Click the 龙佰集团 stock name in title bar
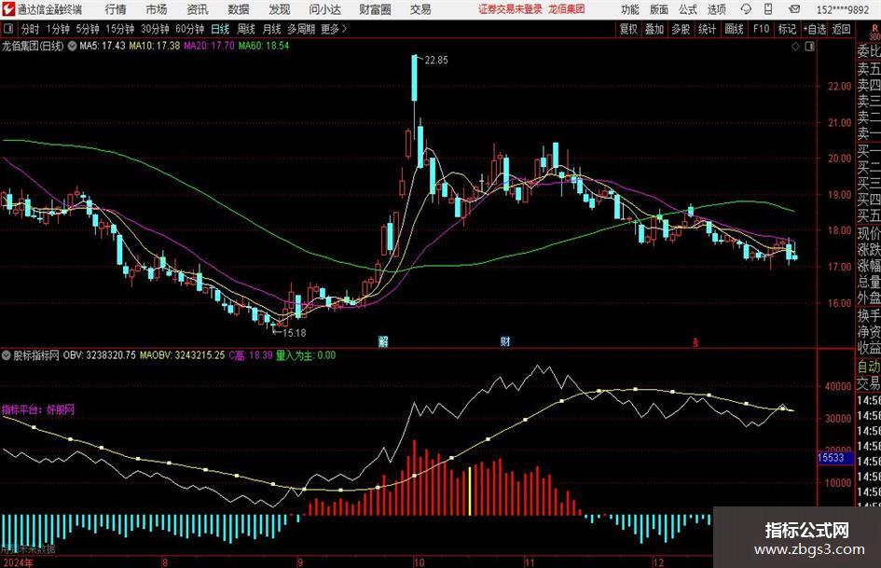The height and width of the screenshot is (568, 881). (567, 9)
